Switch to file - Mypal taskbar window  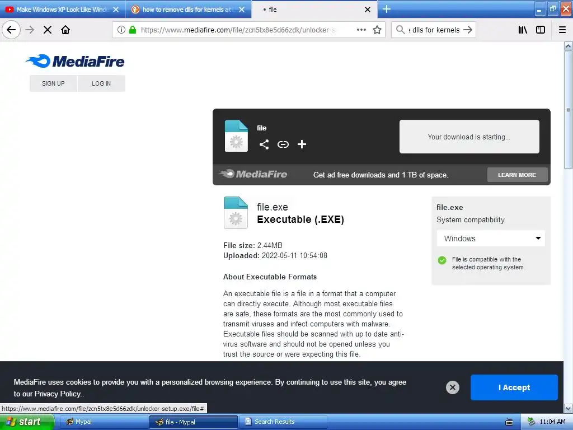point(193,422)
